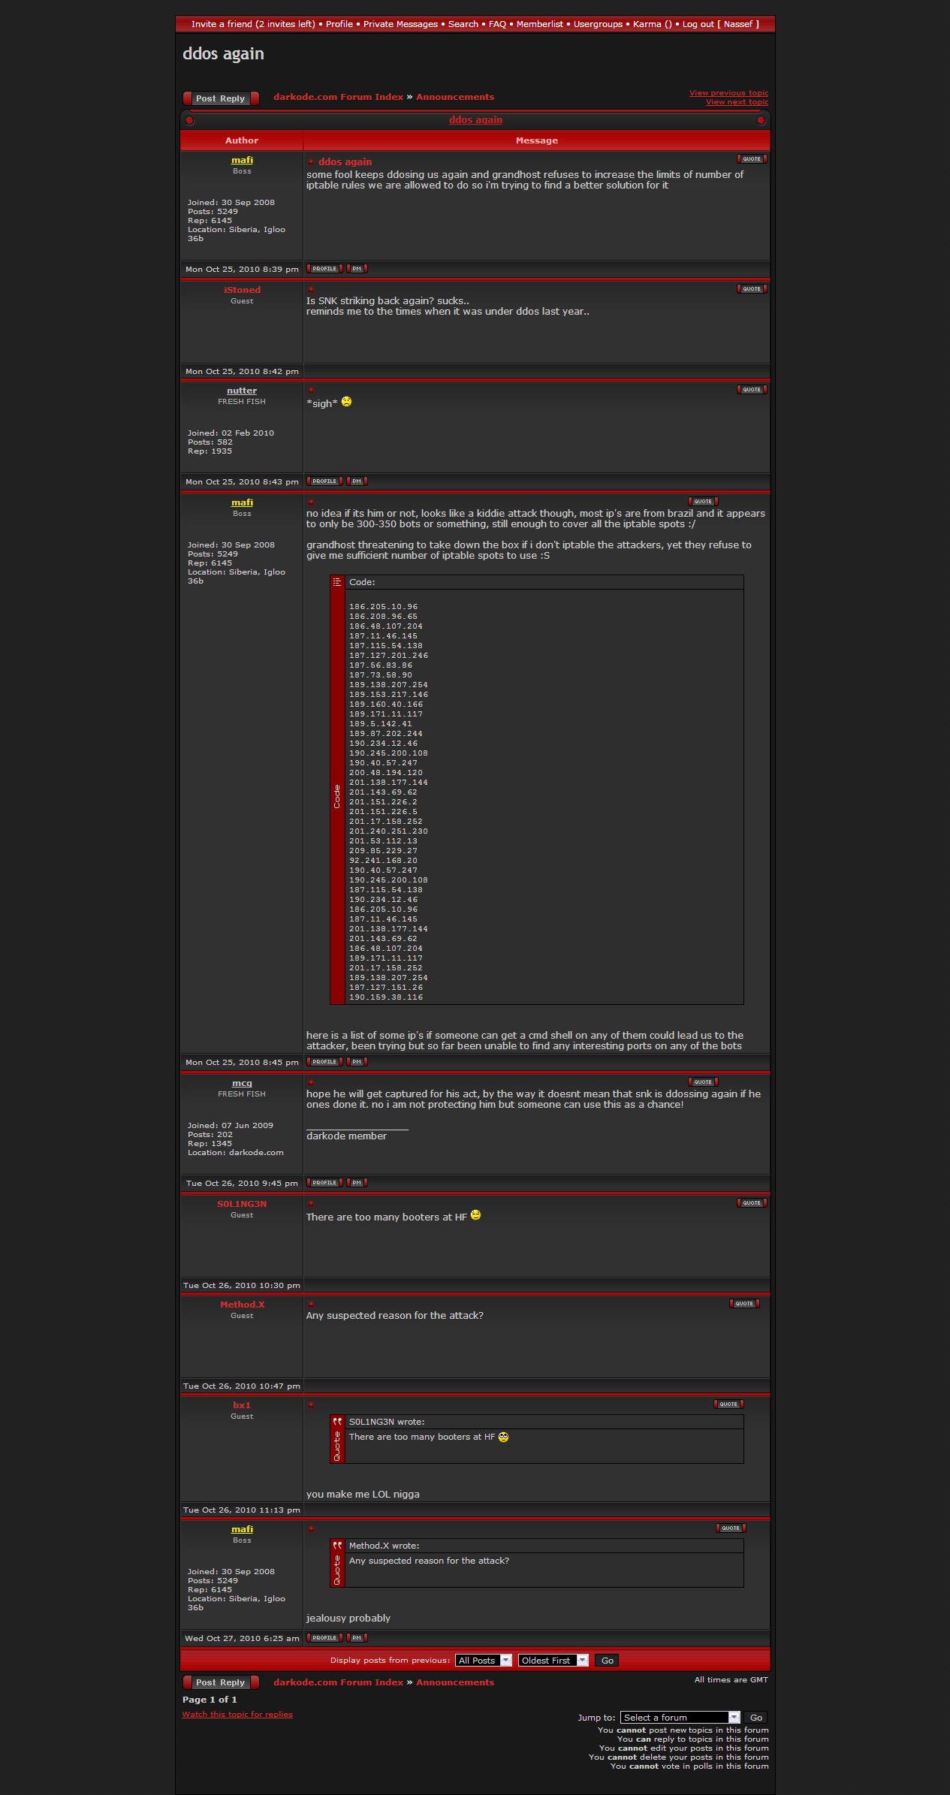
Task: Open Memberlist from top navigation
Action: (x=539, y=24)
